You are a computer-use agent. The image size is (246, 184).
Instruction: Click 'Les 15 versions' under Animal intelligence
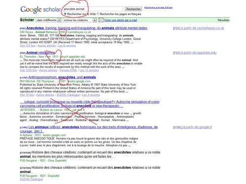pyautogui.click(x=89, y=70)
